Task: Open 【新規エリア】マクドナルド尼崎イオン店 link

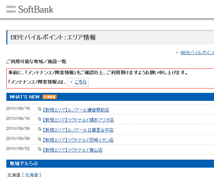Action: [78, 140]
